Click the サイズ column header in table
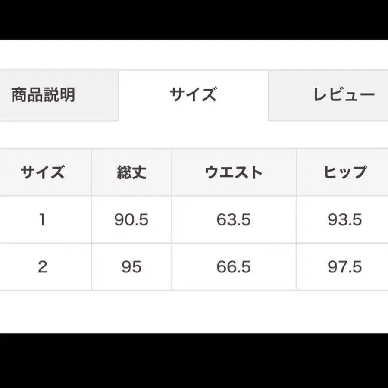 pos(42,172)
